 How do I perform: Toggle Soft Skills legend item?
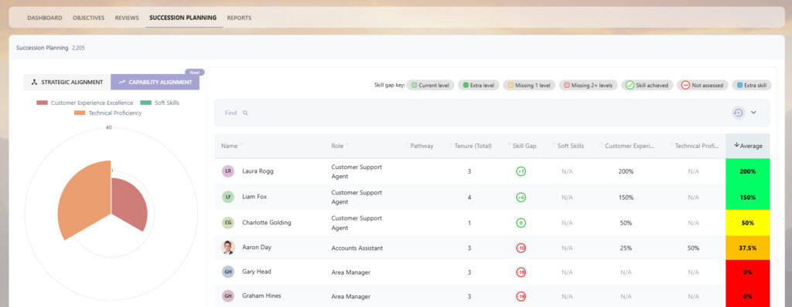(159, 103)
